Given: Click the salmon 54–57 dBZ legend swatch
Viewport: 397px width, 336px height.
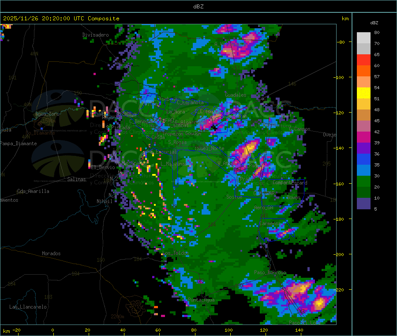Looking at the screenshot, I should point(363,82).
